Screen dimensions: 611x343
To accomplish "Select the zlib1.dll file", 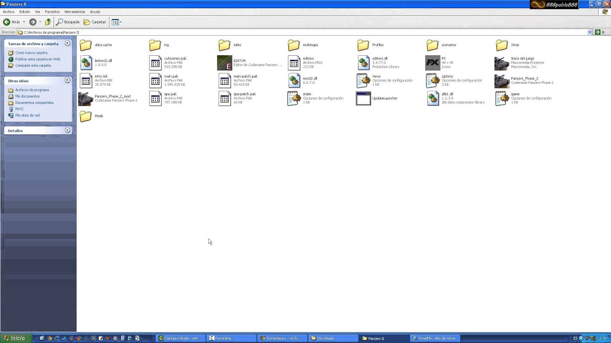I will 456,98.
